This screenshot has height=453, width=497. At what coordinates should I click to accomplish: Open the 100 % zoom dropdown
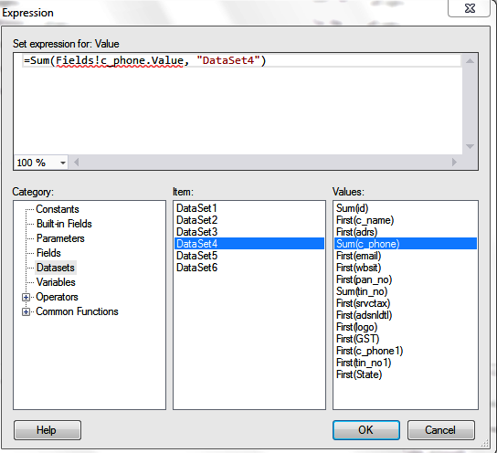63,163
